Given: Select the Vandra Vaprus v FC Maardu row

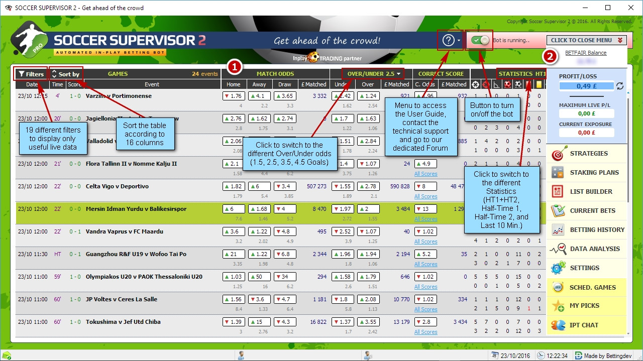Looking at the screenshot, I should 280,235.
